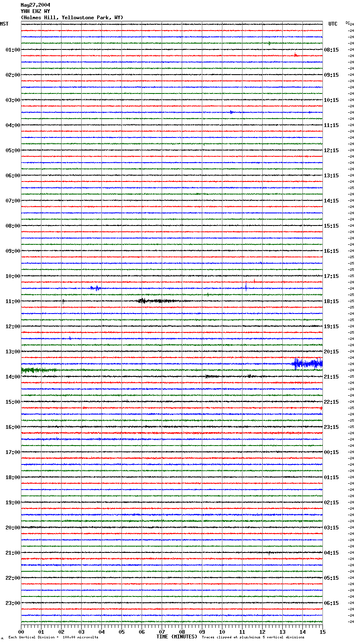The height and width of the screenshot is (643, 356).
Task: Click the 02:15 UTC time label
Action: click(331, 503)
